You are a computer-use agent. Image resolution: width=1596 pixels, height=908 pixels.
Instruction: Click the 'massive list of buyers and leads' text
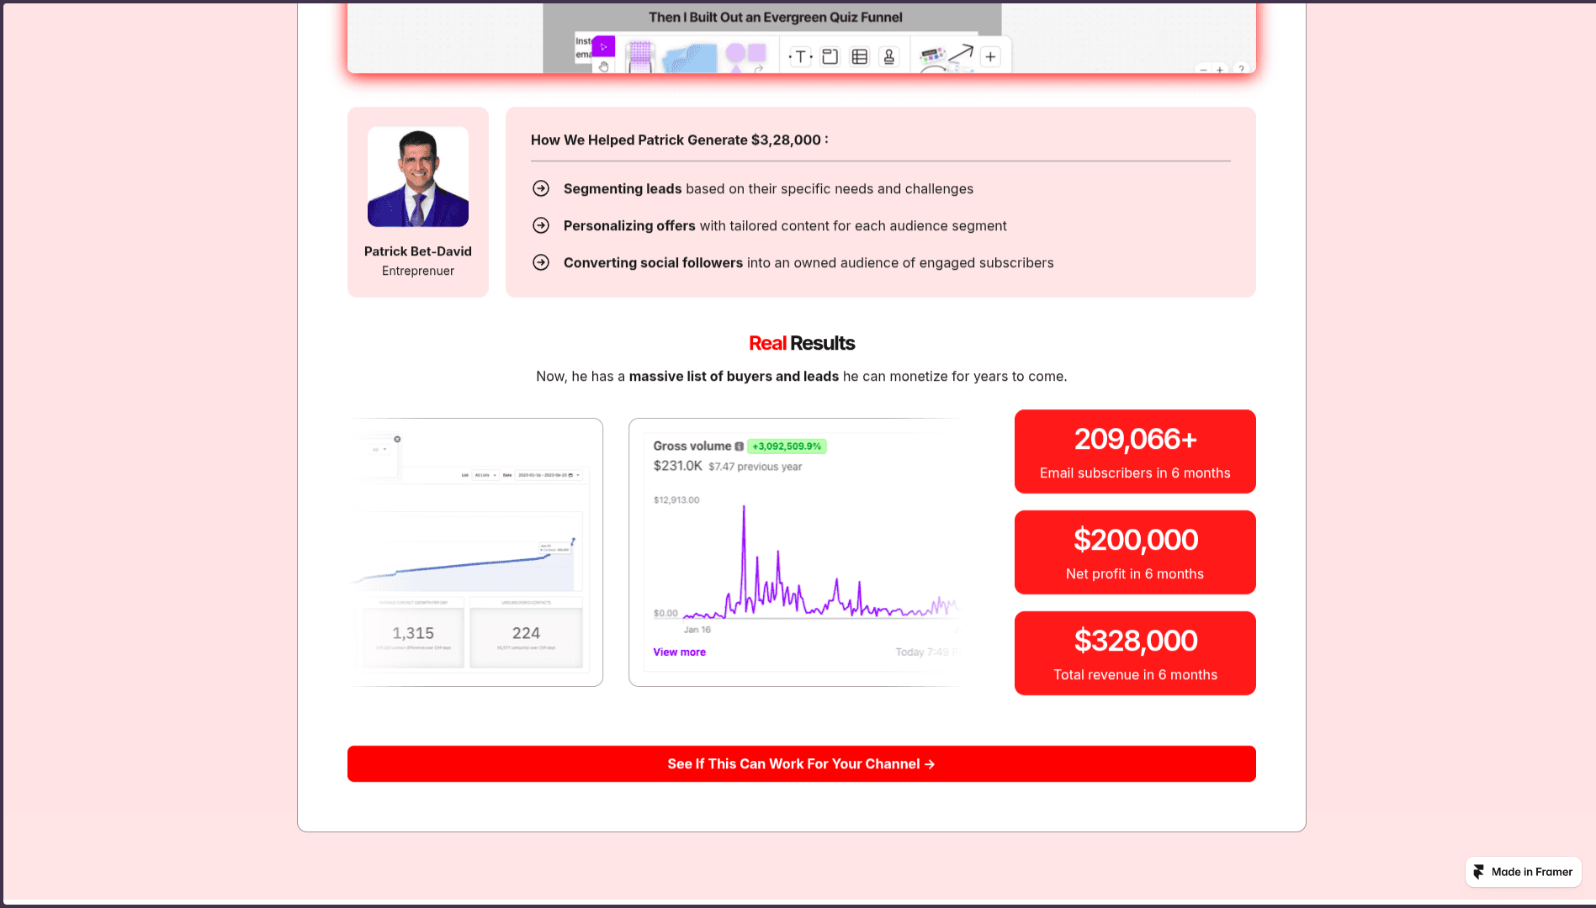tap(734, 377)
